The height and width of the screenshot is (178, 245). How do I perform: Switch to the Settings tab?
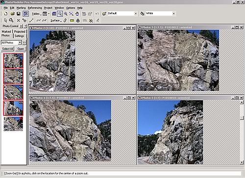(19, 36)
